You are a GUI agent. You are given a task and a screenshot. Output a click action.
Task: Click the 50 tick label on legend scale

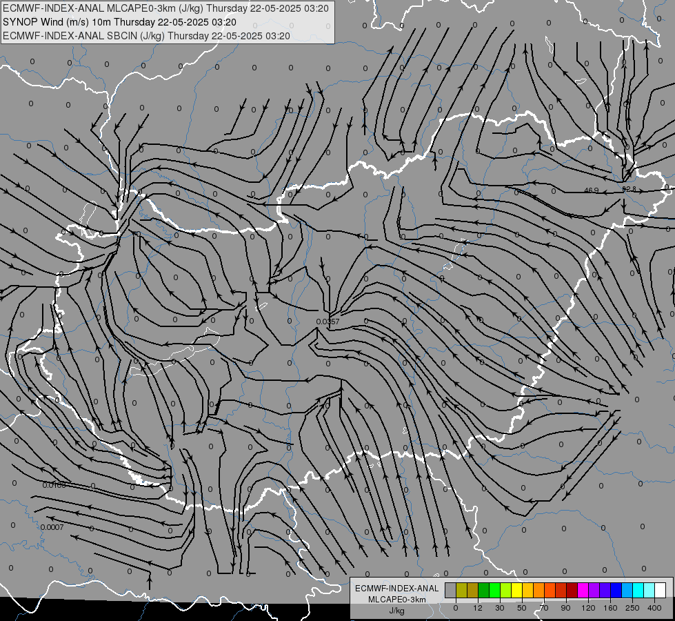tap(522, 608)
